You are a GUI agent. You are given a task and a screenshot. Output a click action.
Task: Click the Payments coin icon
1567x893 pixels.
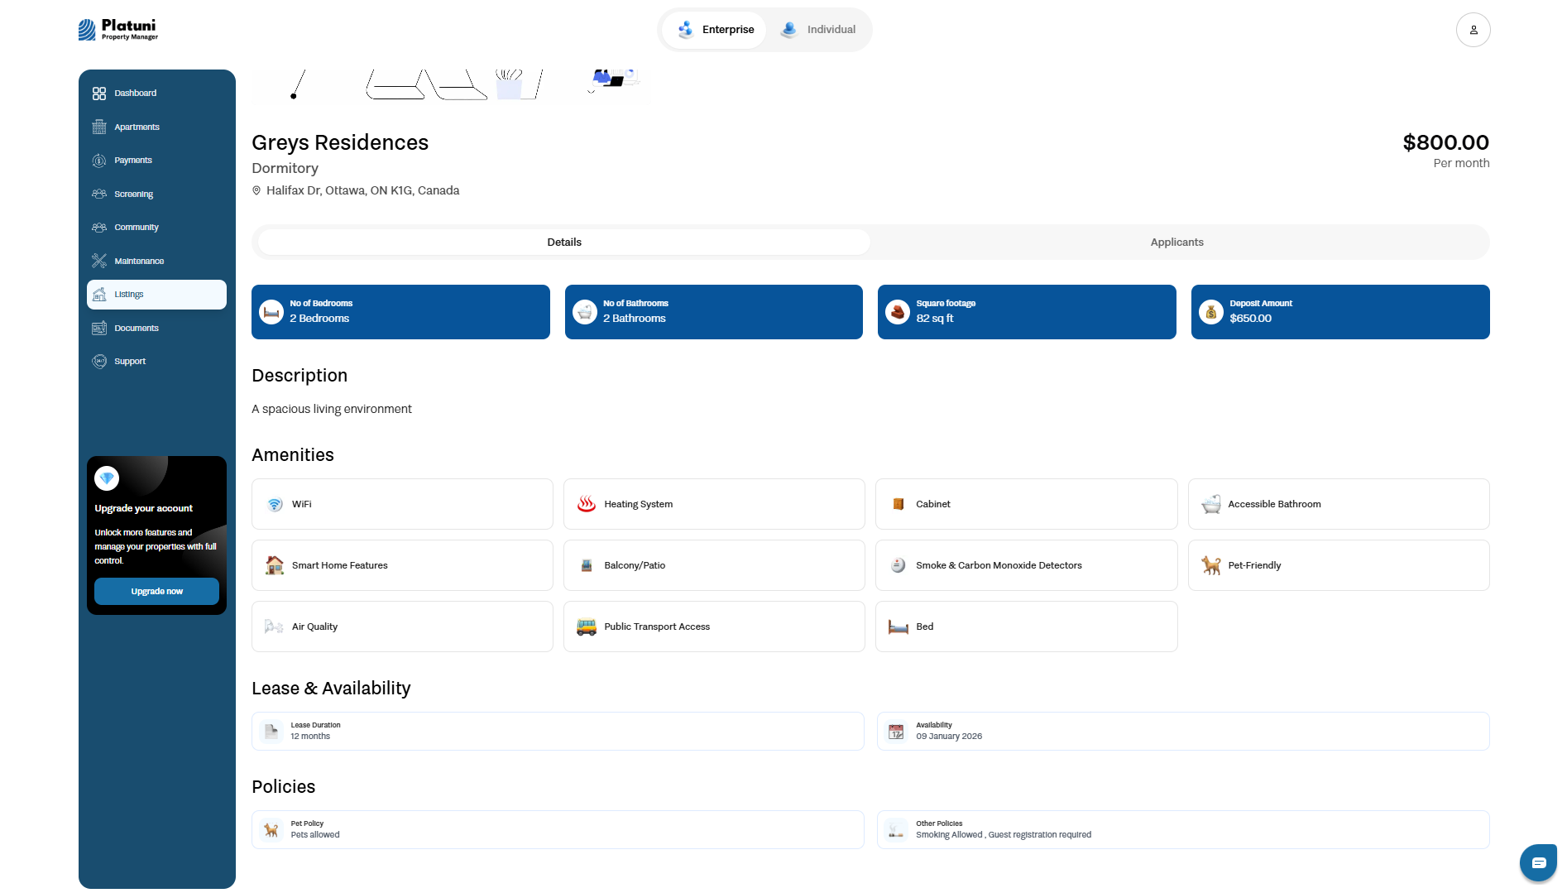[99, 161]
